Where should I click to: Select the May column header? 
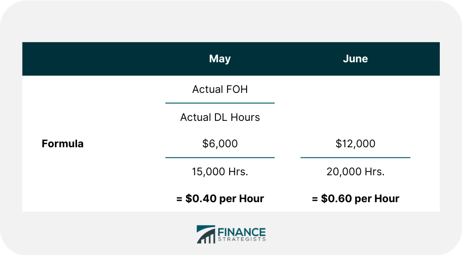pos(220,59)
